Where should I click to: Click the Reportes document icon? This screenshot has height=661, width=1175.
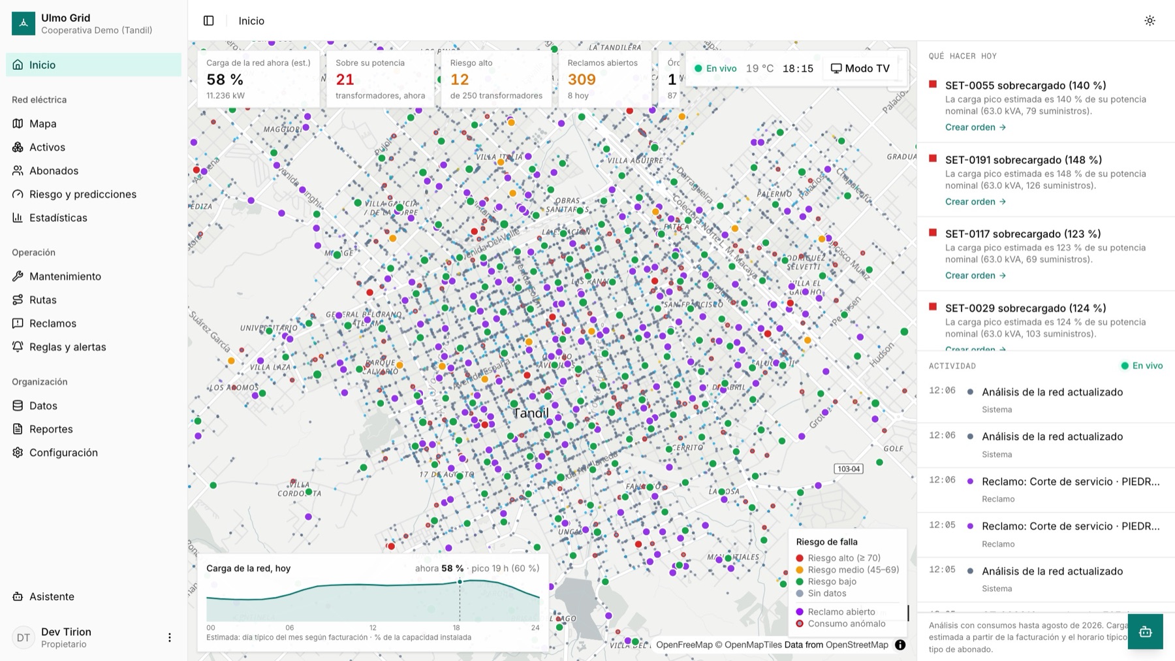coord(18,429)
